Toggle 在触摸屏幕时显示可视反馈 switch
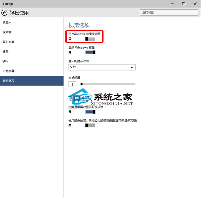The image size is (201, 198). 90,112
